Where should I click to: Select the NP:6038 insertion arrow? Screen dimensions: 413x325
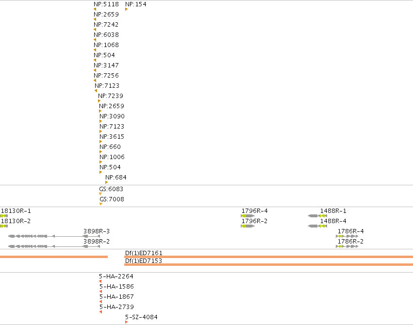95,40
